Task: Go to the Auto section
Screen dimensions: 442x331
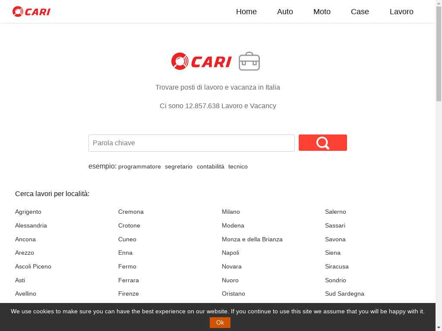Action: coord(285,12)
